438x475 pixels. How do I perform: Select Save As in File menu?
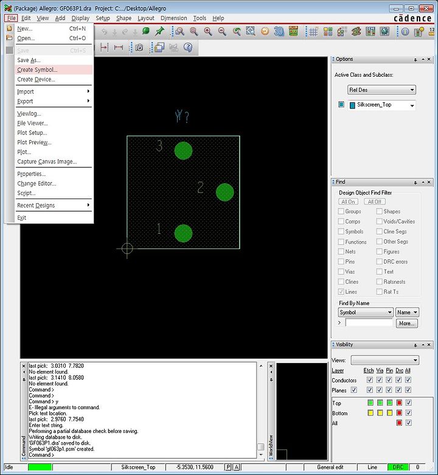[x=54, y=60]
